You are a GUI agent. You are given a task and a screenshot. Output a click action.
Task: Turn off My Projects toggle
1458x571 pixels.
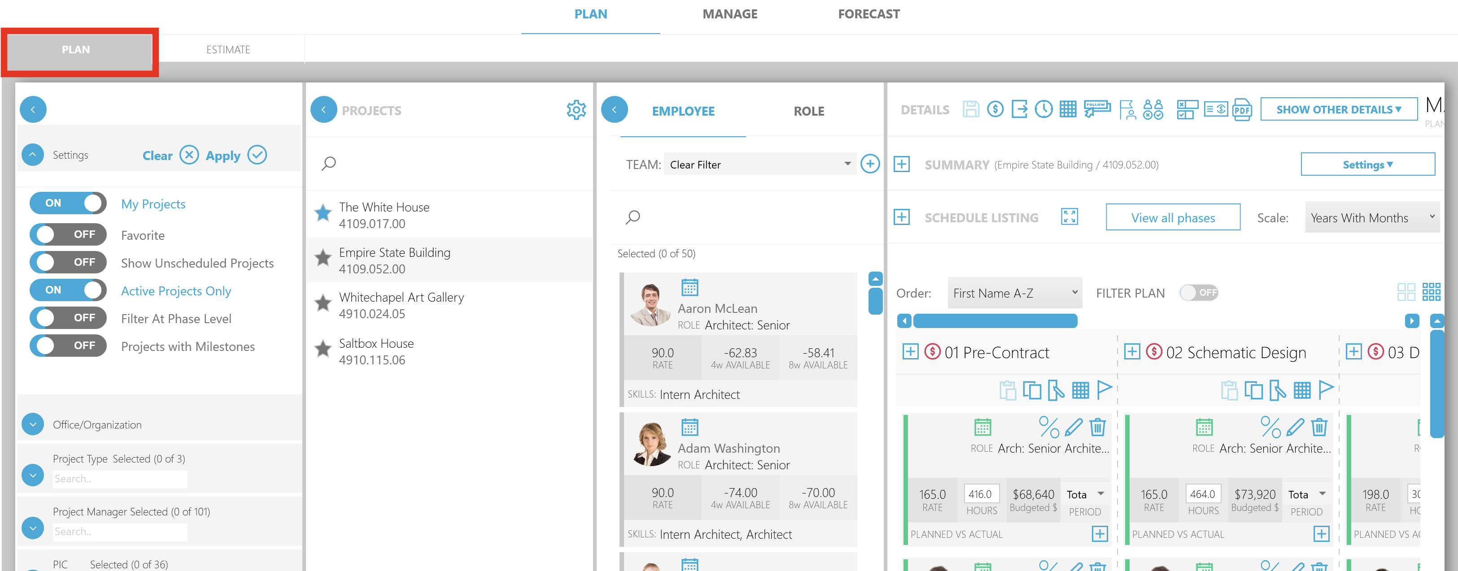[68, 203]
